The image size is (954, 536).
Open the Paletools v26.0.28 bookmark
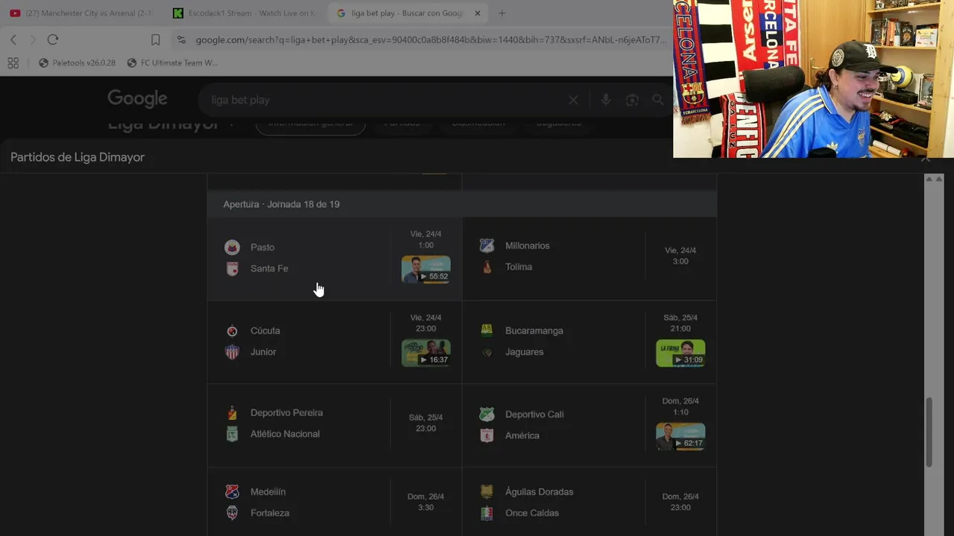(77, 63)
